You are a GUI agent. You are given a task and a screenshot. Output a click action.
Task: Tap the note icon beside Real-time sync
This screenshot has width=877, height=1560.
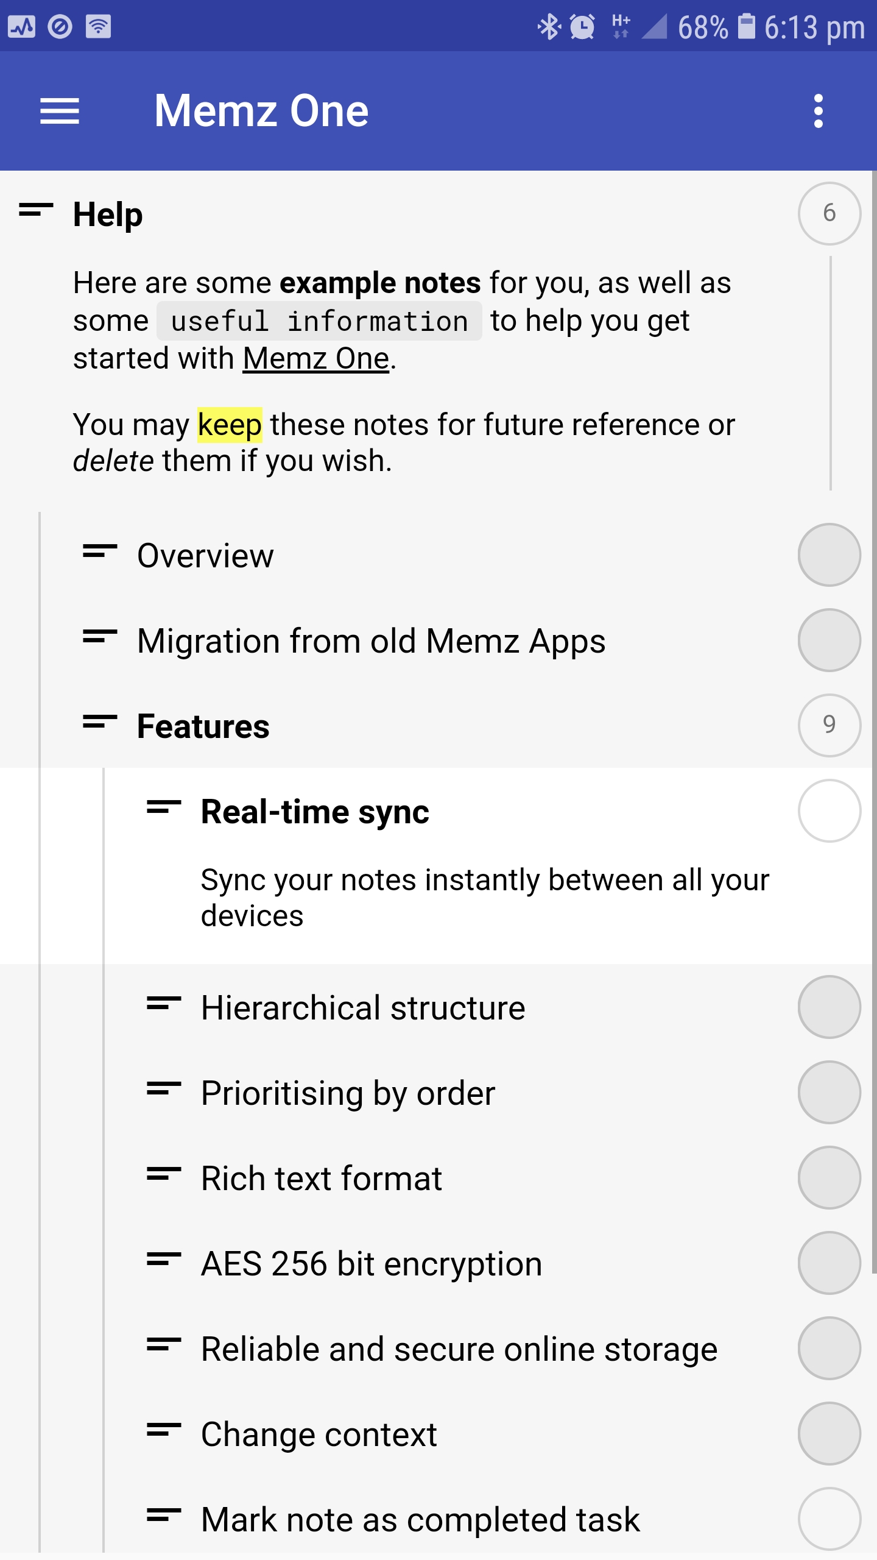click(x=164, y=808)
